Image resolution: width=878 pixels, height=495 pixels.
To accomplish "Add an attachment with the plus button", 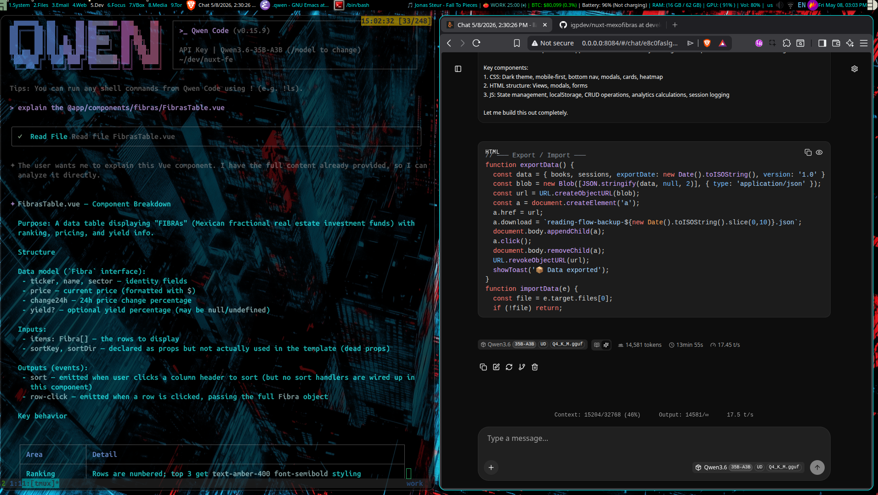I will pyautogui.click(x=491, y=467).
